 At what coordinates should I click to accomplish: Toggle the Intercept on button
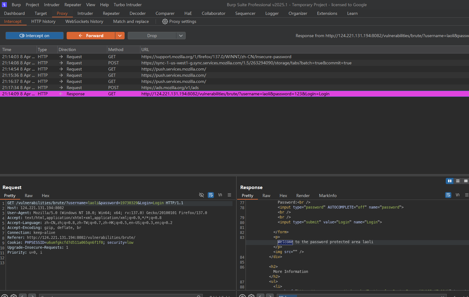click(34, 36)
